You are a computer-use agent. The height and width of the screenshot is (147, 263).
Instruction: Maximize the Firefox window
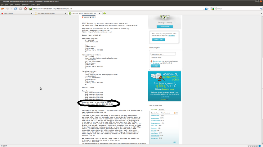(x=258, y=1)
